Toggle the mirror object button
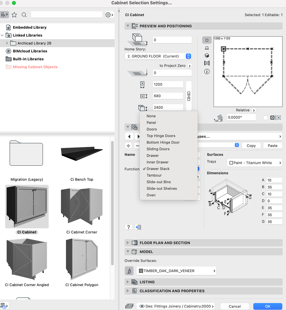The image size is (286, 310). pos(272,118)
